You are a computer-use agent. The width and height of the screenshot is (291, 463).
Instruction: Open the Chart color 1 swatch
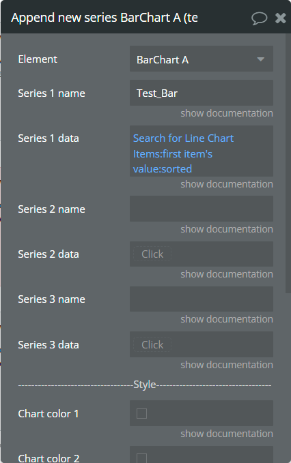(141, 413)
